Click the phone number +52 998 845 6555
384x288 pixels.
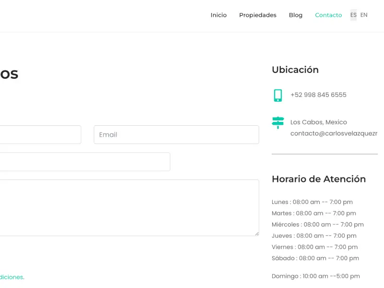click(318, 95)
